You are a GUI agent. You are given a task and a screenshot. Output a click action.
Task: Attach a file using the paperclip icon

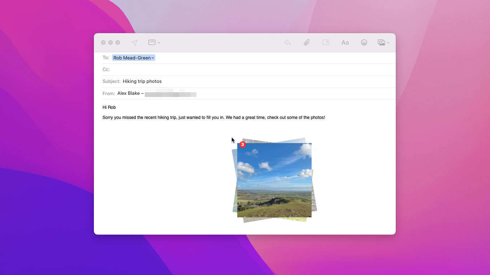pyautogui.click(x=307, y=43)
